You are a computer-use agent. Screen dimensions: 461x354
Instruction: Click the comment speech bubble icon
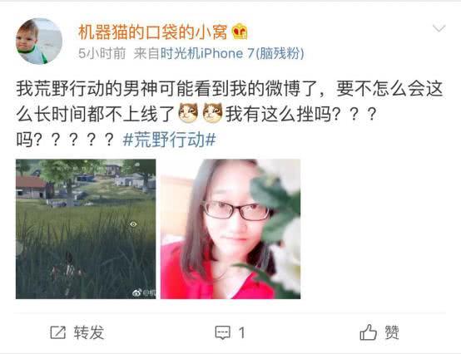click(223, 333)
